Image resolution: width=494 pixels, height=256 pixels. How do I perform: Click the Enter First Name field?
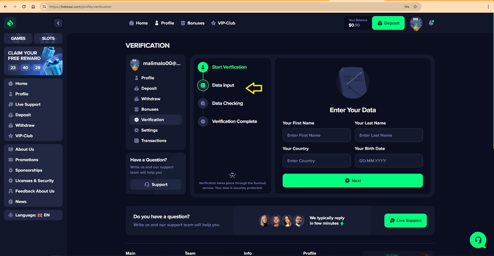[316, 135]
